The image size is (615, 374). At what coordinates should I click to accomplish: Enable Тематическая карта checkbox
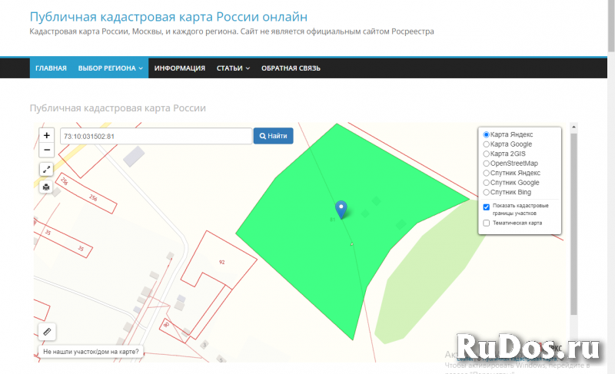pos(487,223)
